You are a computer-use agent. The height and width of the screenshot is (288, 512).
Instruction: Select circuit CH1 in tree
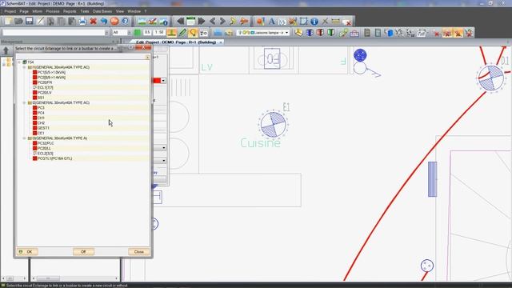coord(41,118)
